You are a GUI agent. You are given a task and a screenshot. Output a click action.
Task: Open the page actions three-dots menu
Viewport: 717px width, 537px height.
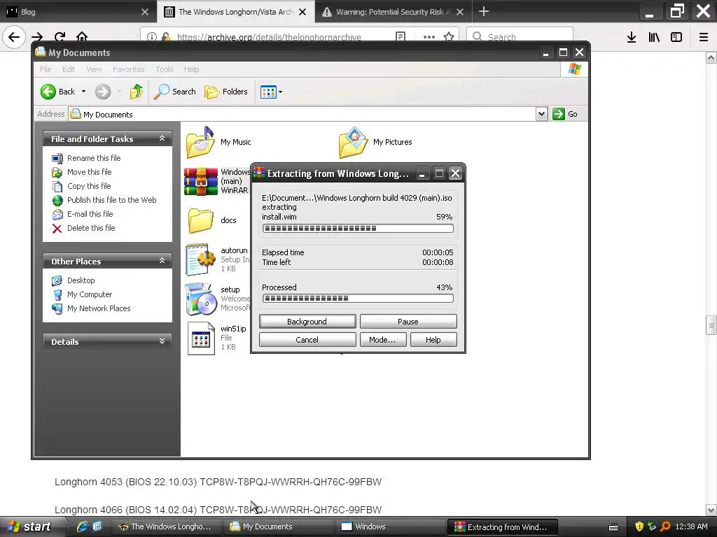tap(429, 37)
